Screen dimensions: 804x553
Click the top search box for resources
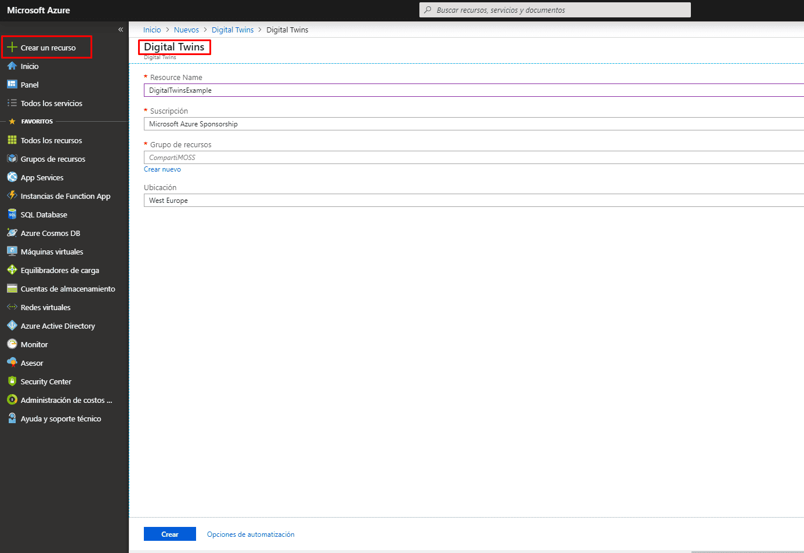[555, 10]
